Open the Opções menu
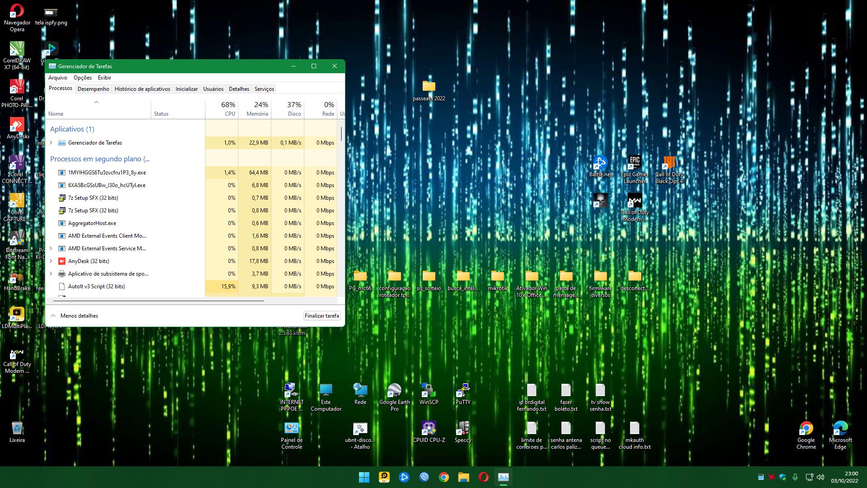Viewport: 867px width, 488px height. [83, 78]
